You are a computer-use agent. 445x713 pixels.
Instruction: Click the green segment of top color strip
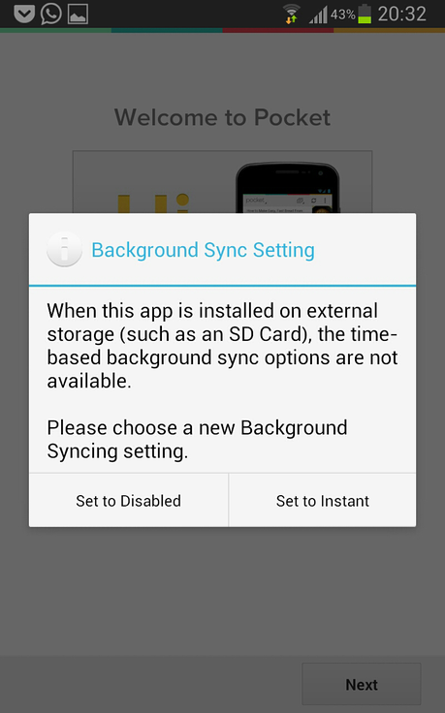55,30
